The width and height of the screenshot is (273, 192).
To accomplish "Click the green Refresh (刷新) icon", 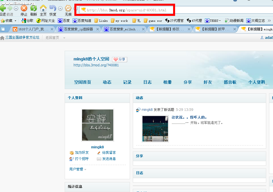I will (x=33, y=9).
